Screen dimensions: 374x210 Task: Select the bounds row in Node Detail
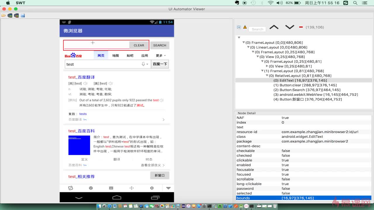(x=304, y=198)
